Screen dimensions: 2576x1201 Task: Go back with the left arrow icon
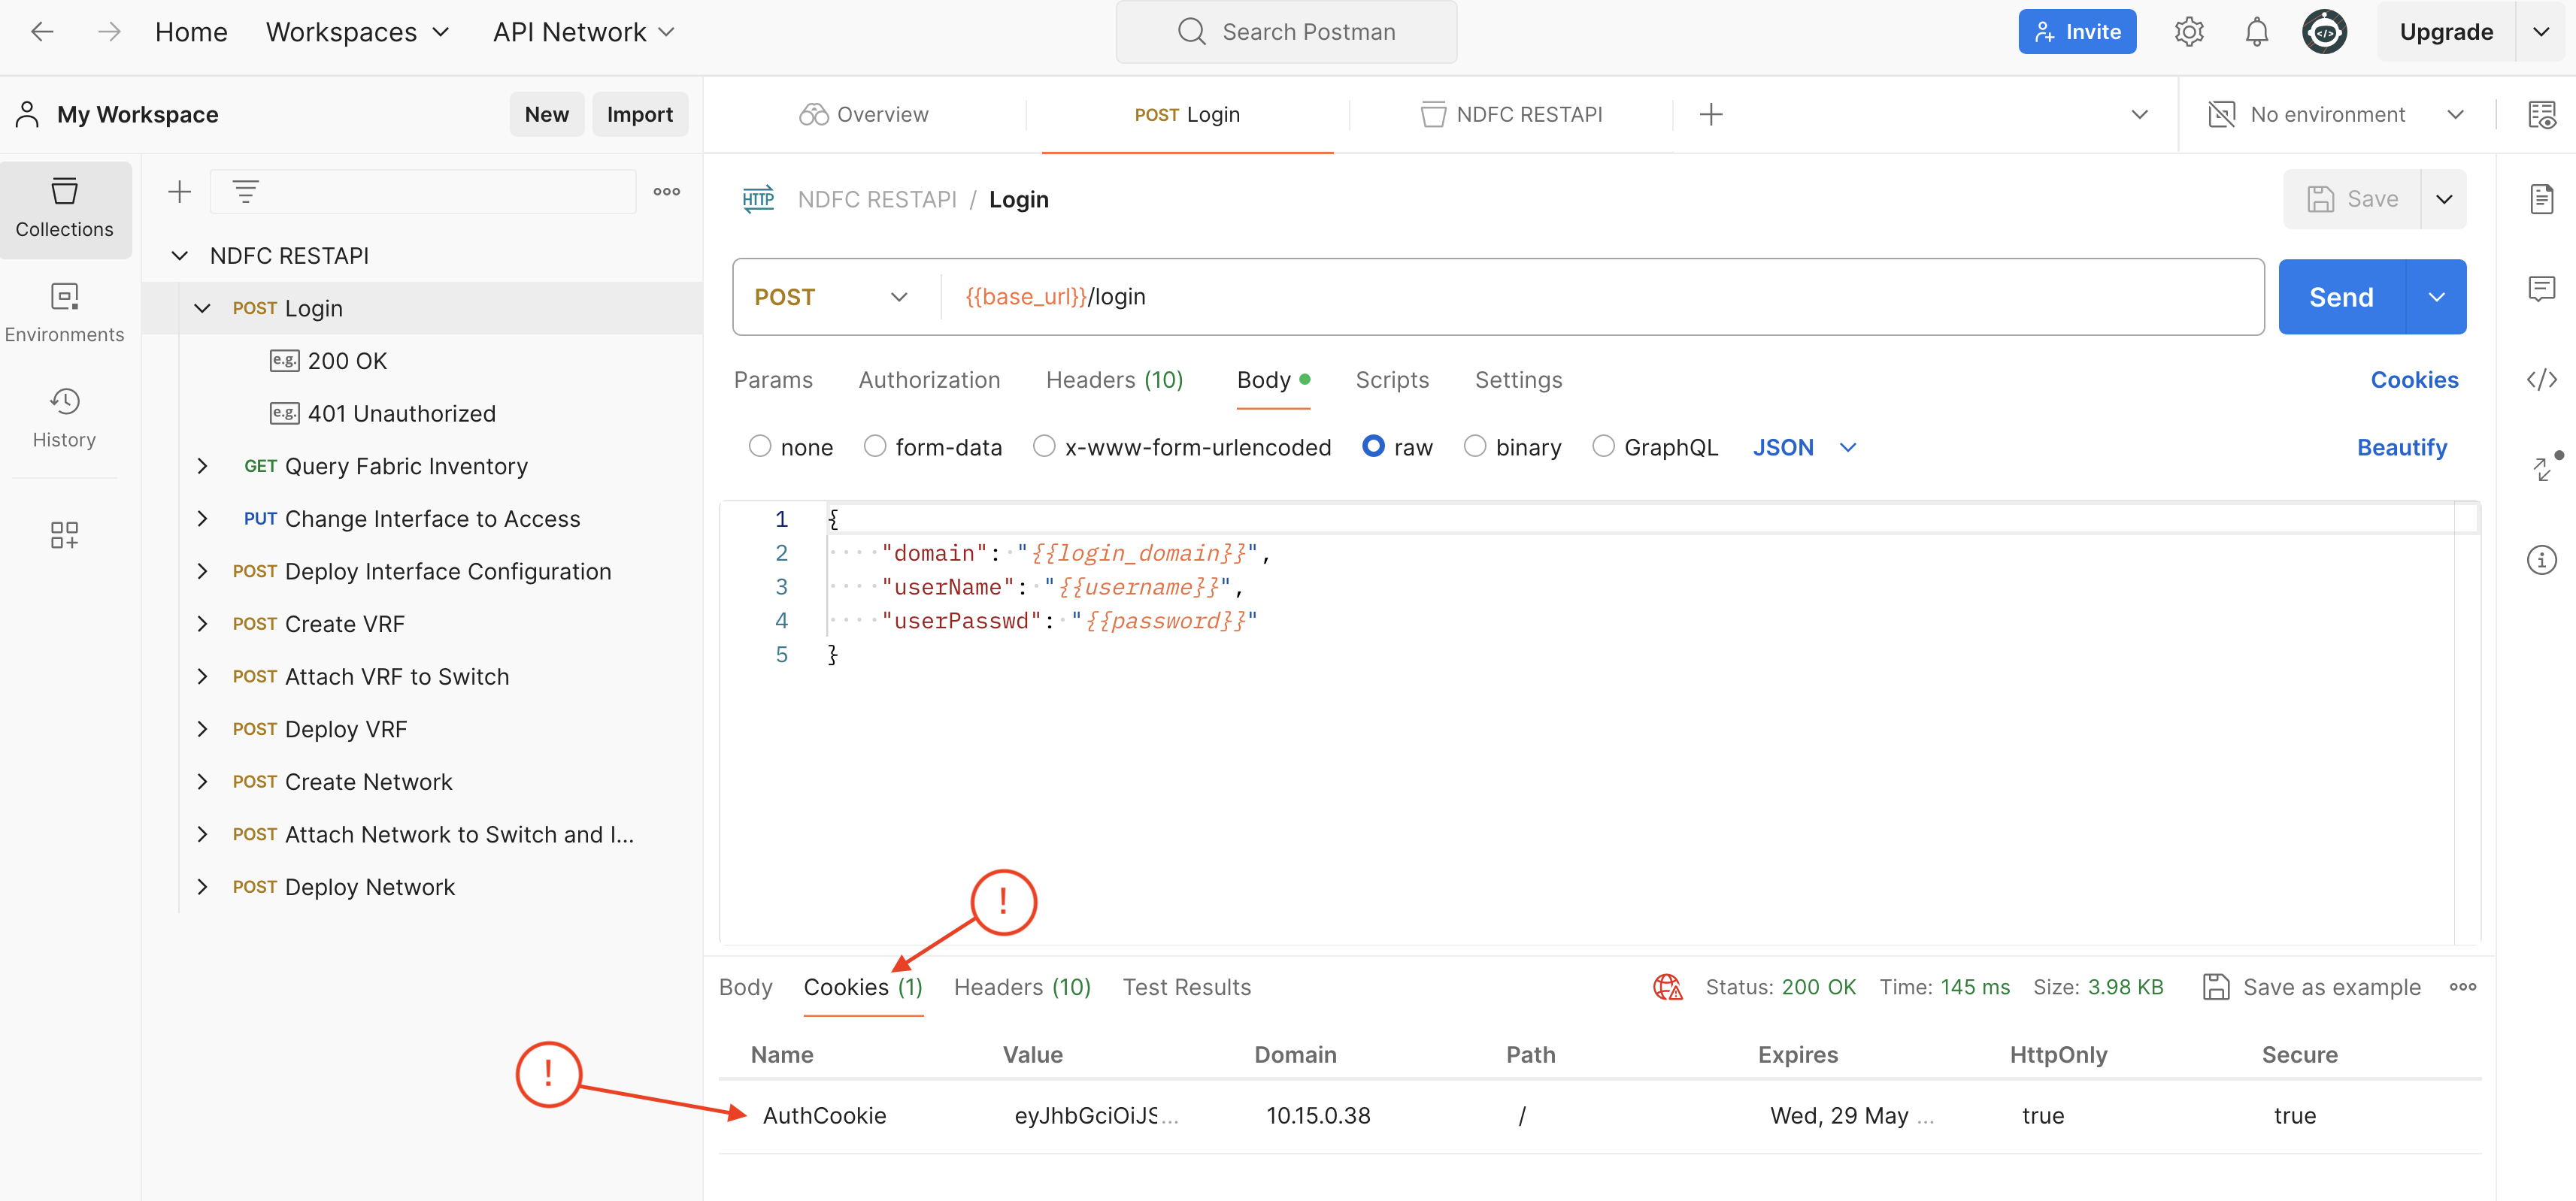42,32
